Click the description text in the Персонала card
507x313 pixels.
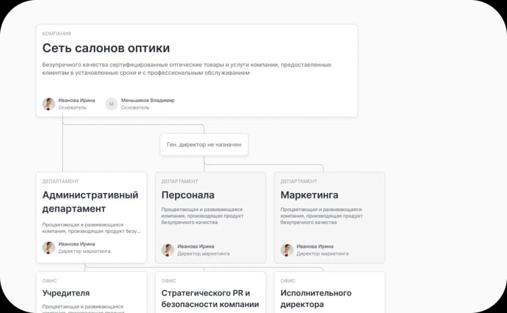click(x=202, y=216)
